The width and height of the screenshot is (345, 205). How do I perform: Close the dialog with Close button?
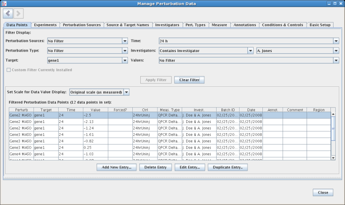(x=322, y=193)
